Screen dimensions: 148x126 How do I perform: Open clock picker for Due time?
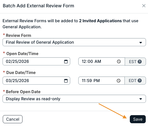pyautogui.click(x=118, y=81)
